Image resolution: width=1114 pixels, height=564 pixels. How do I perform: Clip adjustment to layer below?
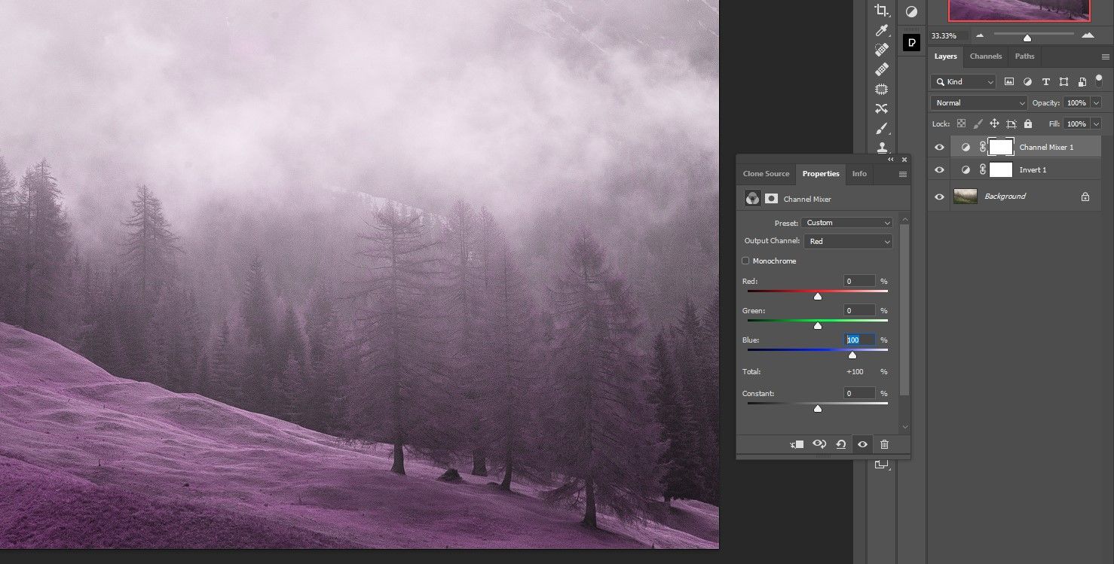point(797,444)
